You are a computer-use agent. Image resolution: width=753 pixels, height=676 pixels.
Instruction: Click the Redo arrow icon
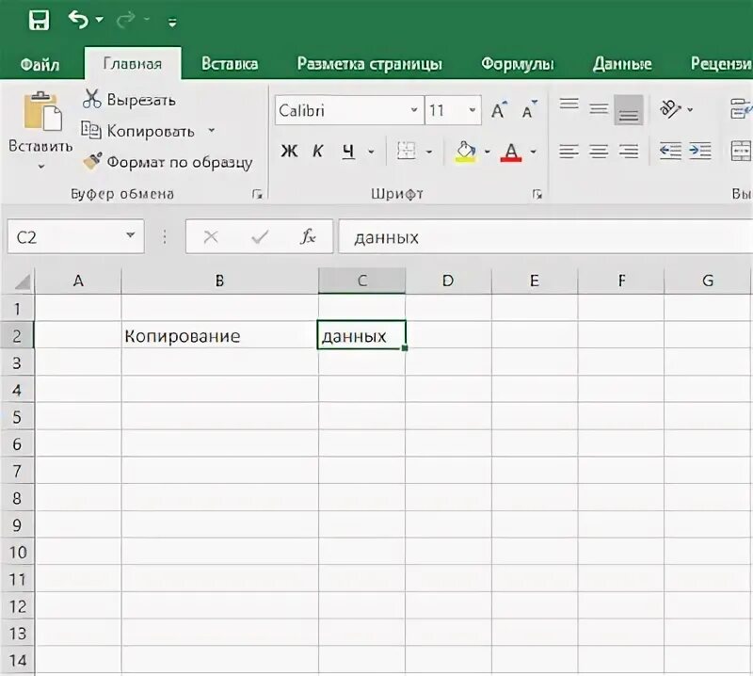[x=126, y=20]
